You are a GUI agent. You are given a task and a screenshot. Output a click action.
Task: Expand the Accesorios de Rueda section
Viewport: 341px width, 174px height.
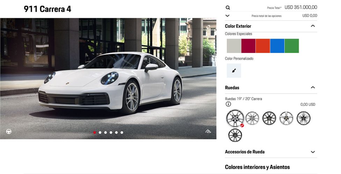[x=313, y=152]
